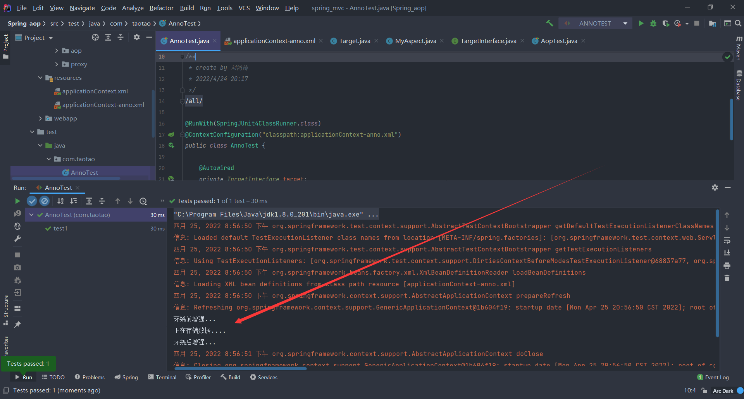Open the Terminal tool window
This screenshot has height=399, width=744.
tap(162, 377)
